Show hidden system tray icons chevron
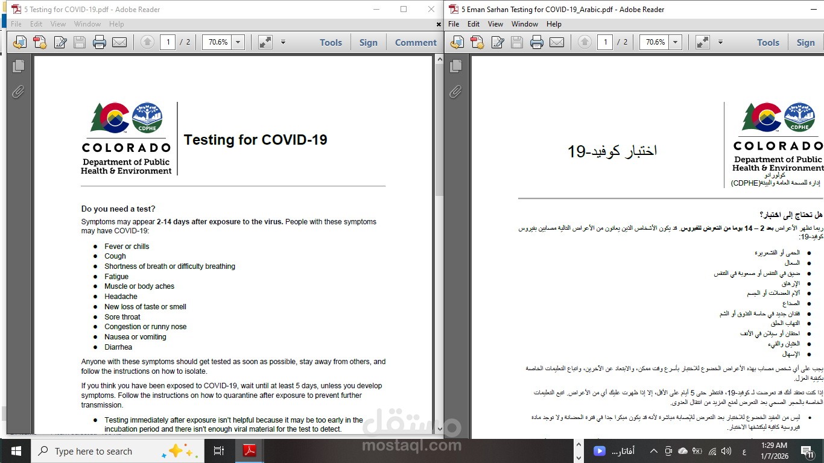 653,451
